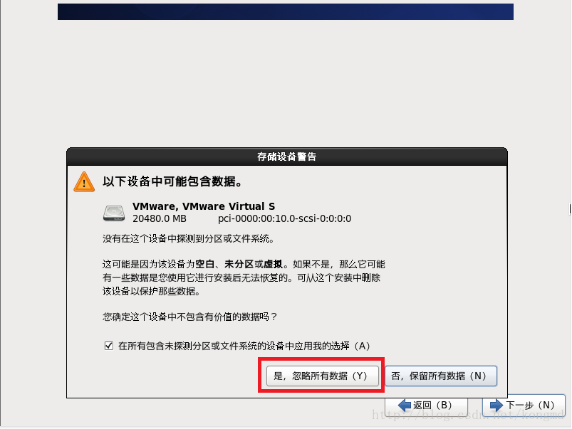Click the 20480.0 MB disk size text
The width and height of the screenshot is (572, 429).
(160, 218)
